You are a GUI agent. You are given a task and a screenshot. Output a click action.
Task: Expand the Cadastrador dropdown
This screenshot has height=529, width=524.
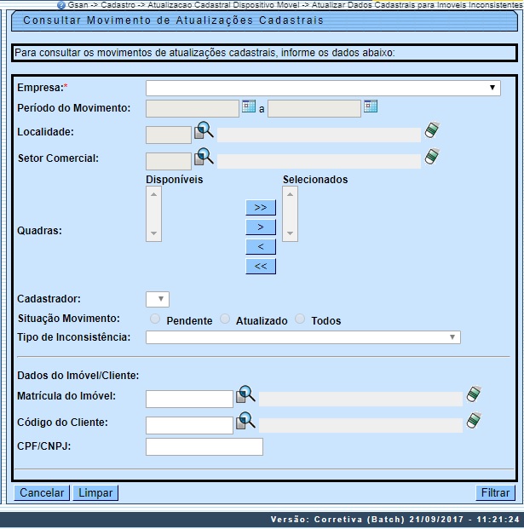[158, 299]
